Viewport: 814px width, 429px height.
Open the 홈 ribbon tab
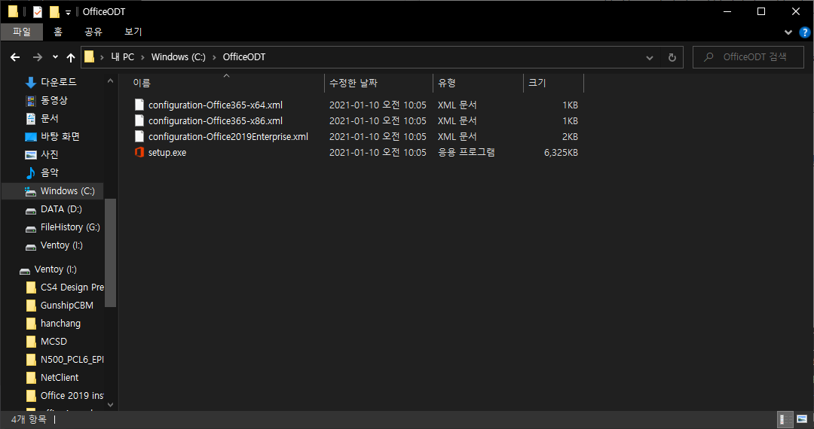(57, 32)
